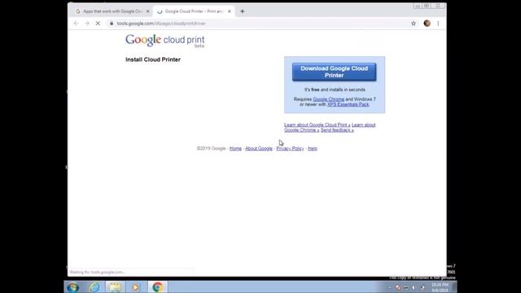Launch Internet Explorer from the taskbar

[94, 287]
